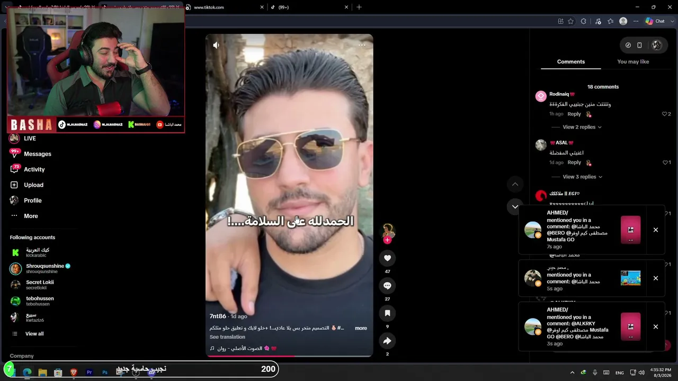Open browser Settings and more menu
The width and height of the screenshot is (678, 381).
click(636, 21)
